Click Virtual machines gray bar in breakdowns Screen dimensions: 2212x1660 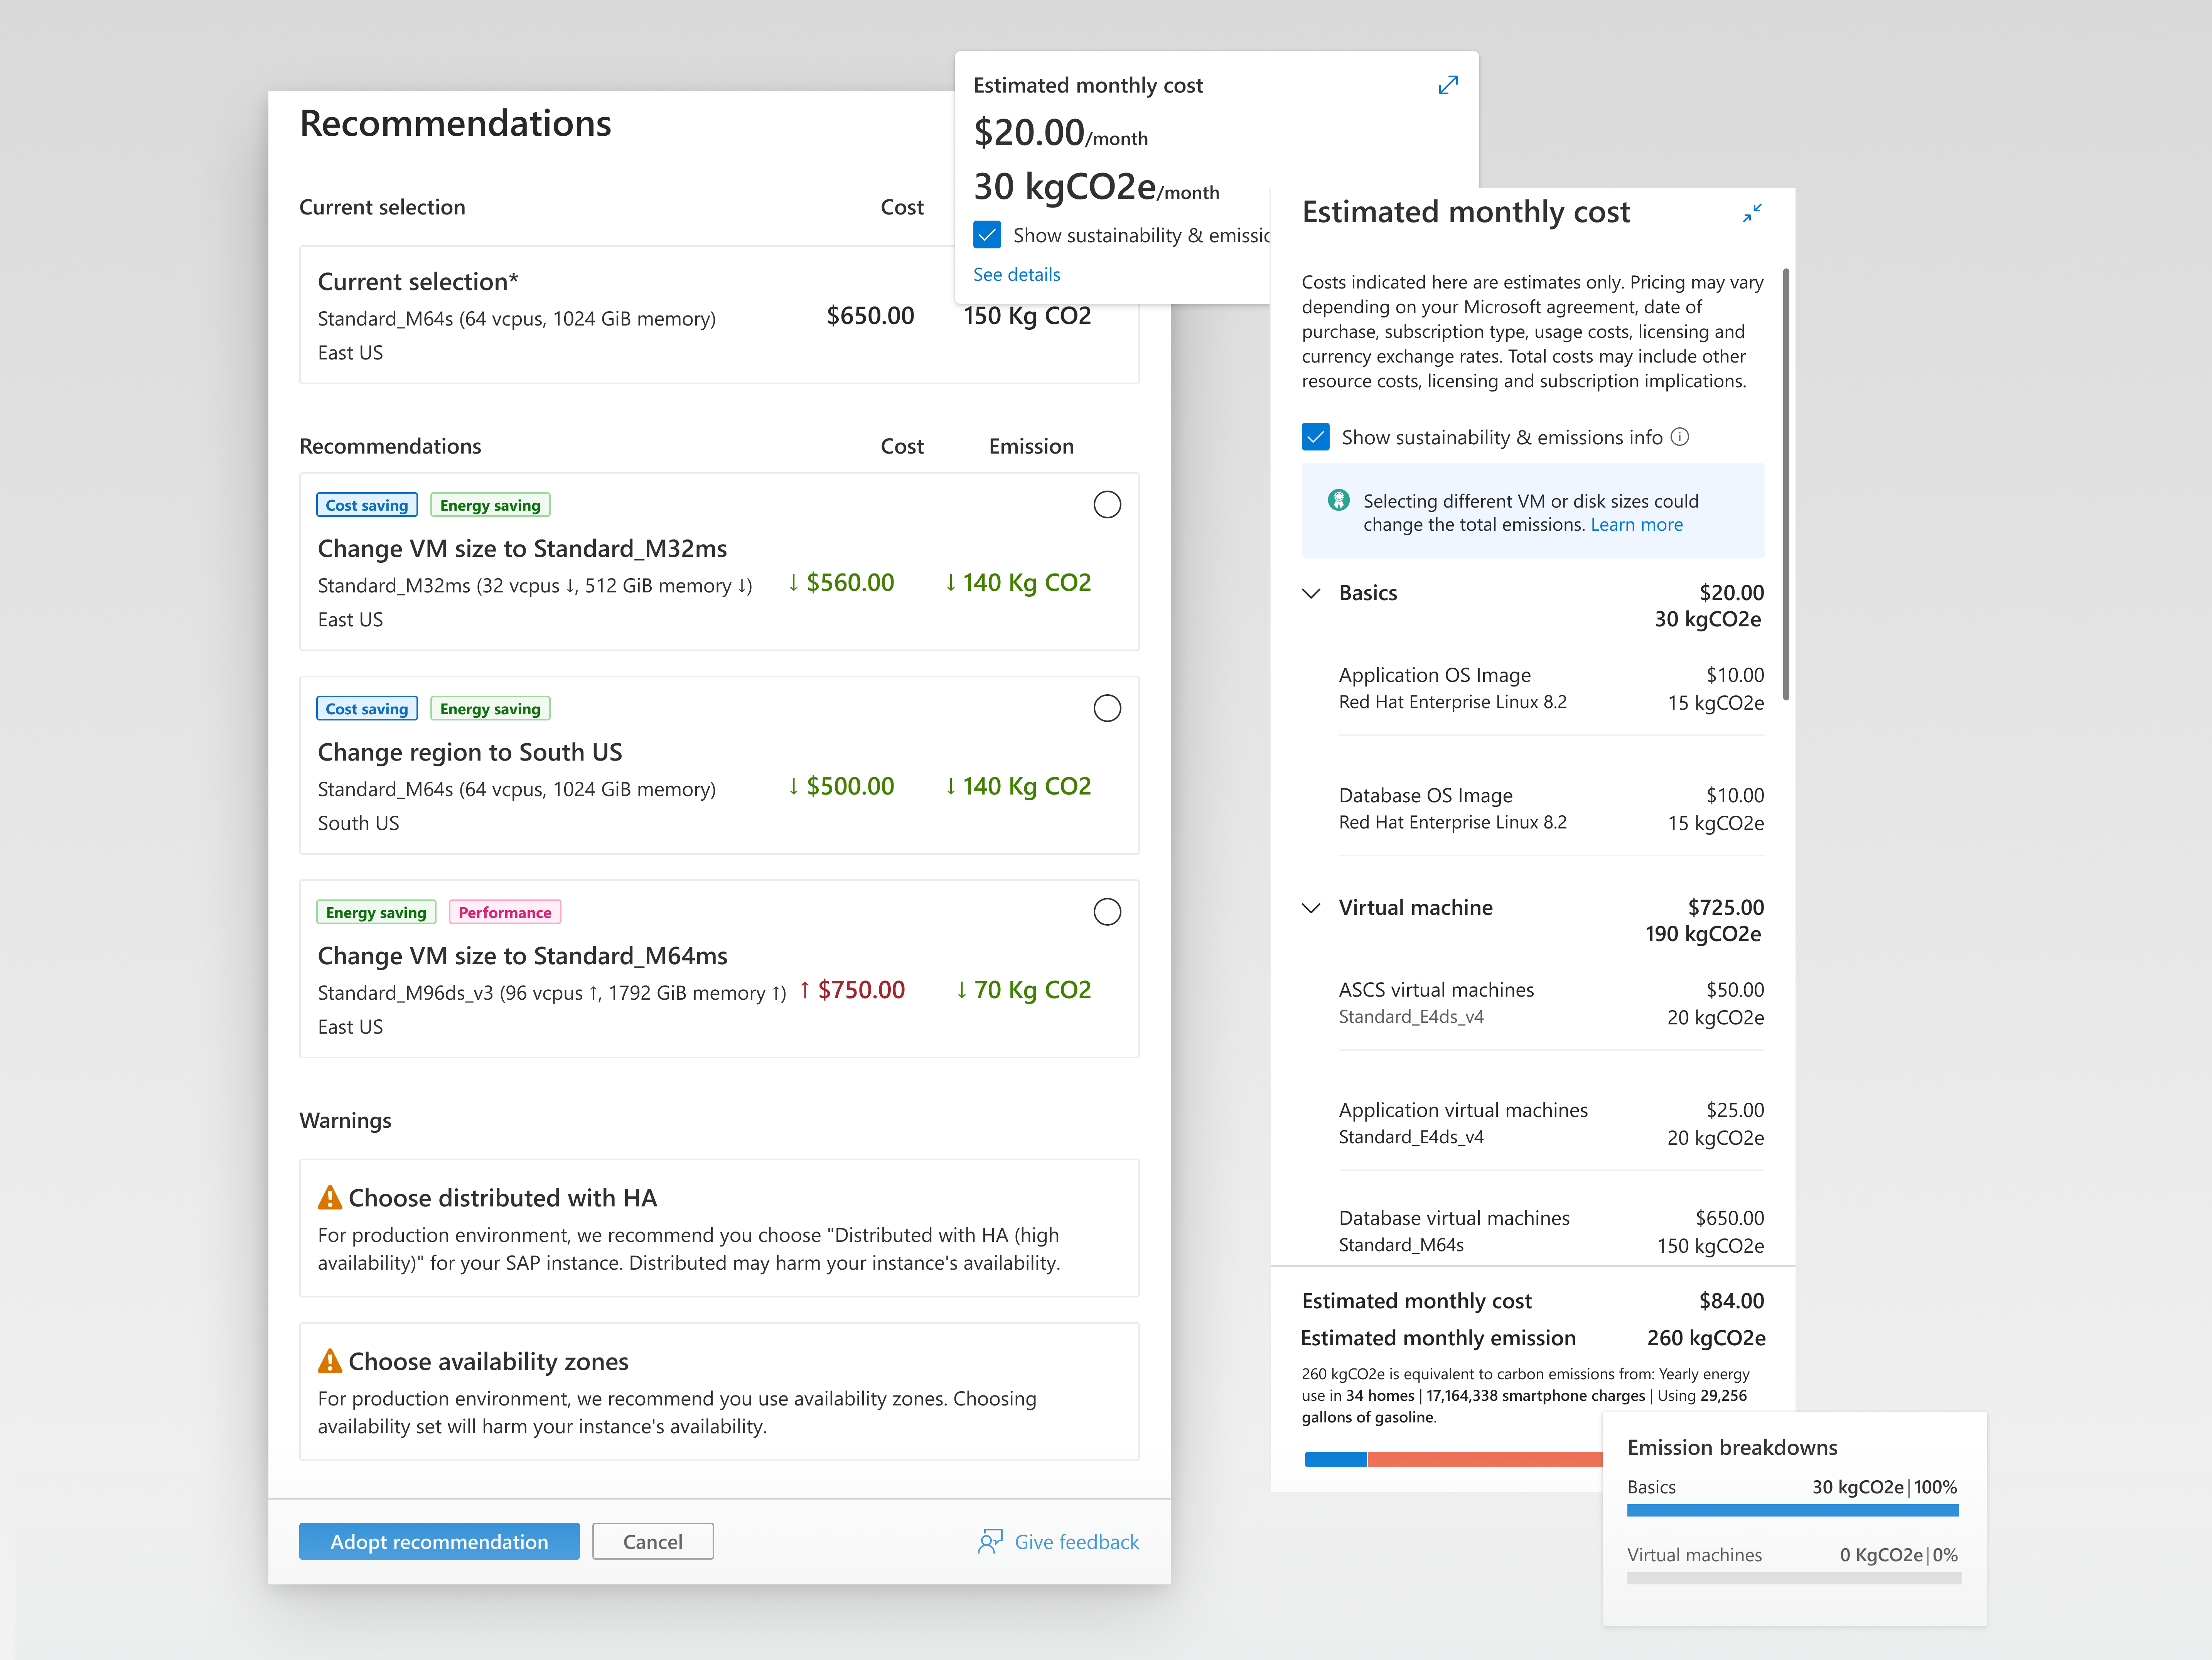(x=1794, y=1578)
